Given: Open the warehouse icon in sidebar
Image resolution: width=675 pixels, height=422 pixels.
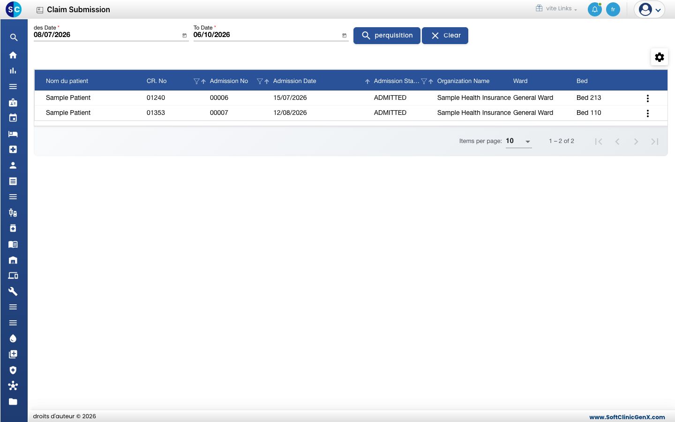Looking at the screenshot, I should pyautogui.click(x=13, y=260).
